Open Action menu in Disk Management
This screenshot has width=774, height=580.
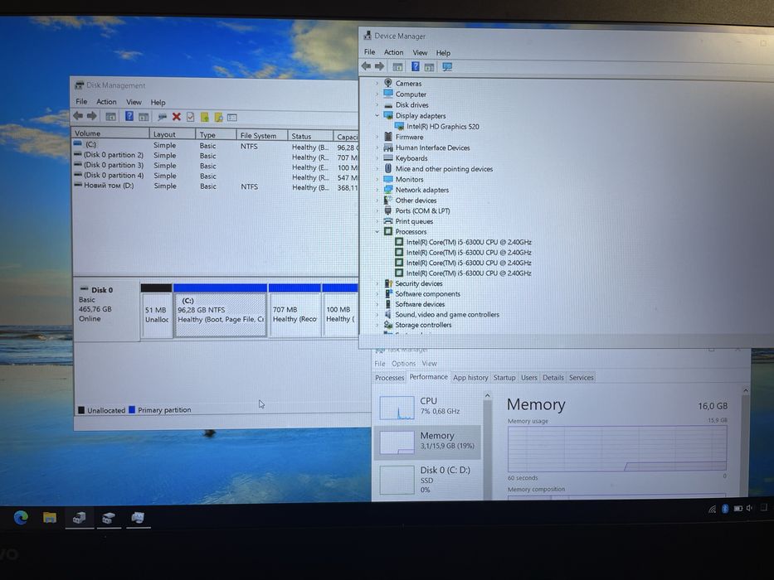106,102
